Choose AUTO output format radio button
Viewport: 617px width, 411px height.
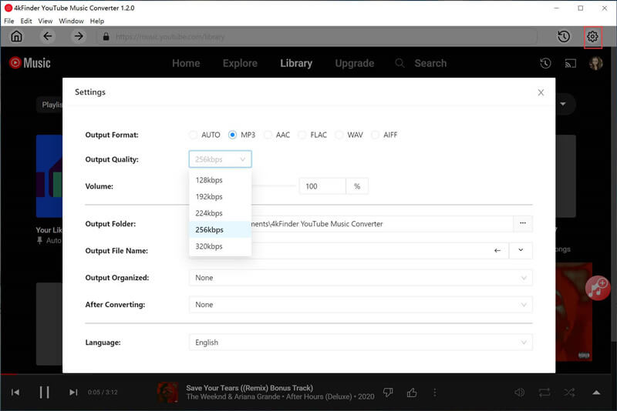[194, 135]
